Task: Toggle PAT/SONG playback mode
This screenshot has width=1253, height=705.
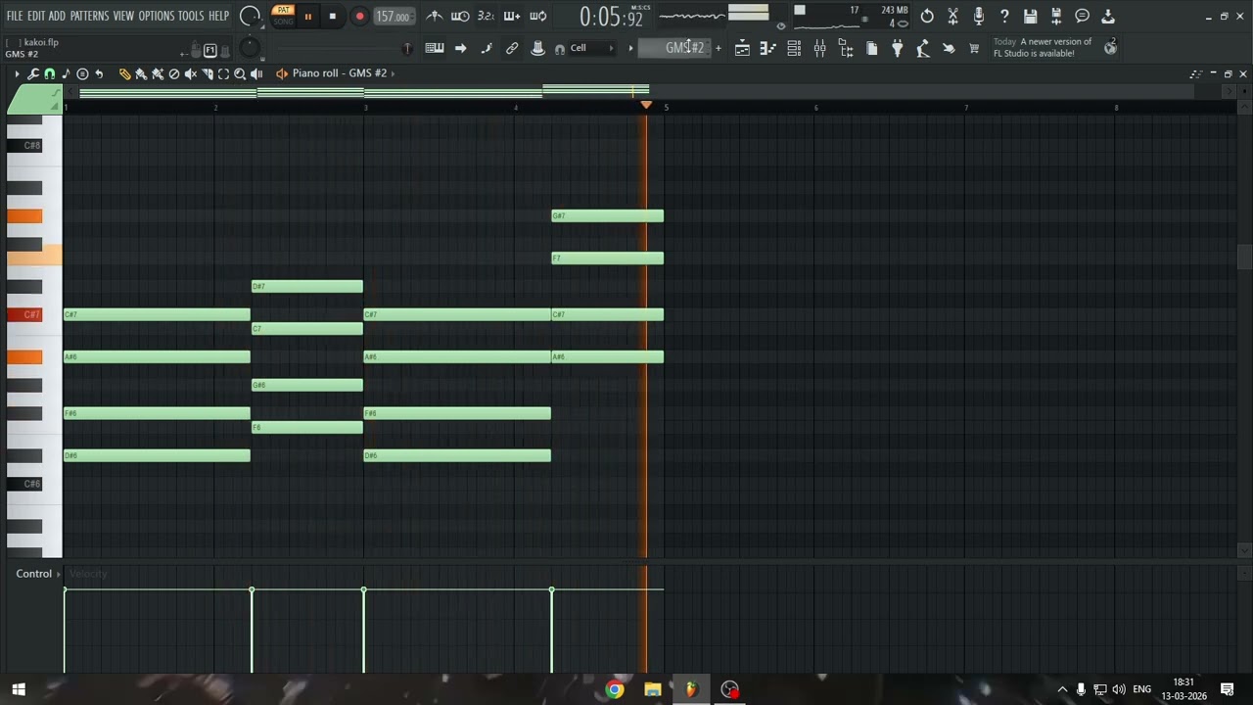Action: coord(283,16)
